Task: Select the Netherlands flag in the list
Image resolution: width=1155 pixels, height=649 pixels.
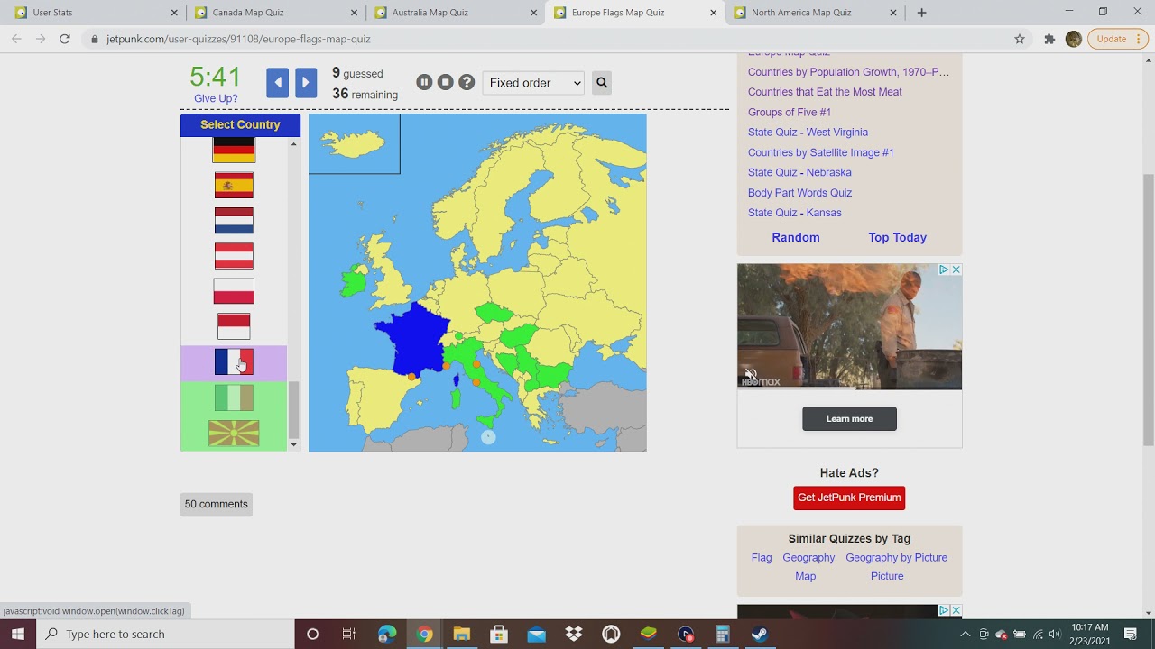Action: [x=234, y=221]
